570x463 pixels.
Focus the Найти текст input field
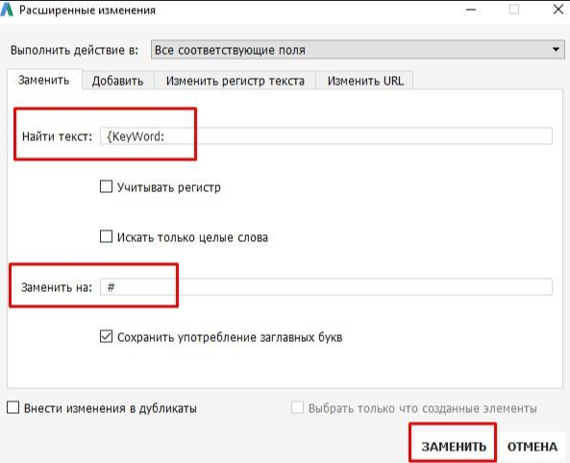coord(326,136)
